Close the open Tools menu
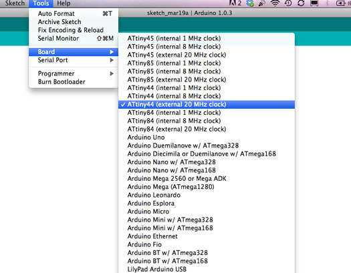This screenshot has height=273, width=351. (x=41, y=3)
